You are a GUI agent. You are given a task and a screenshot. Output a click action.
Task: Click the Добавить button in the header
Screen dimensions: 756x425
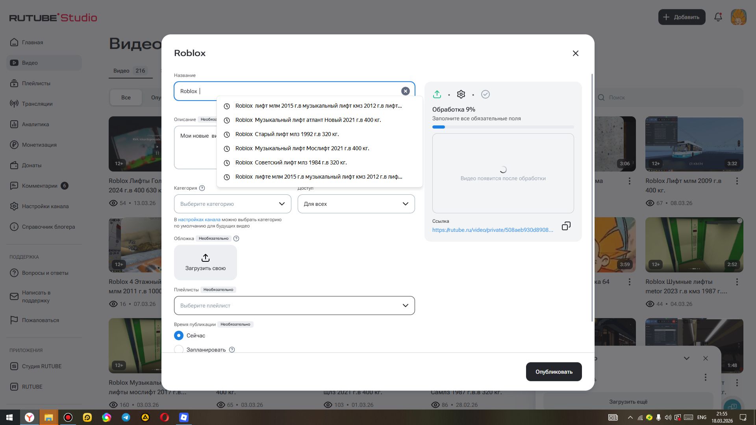682,17
